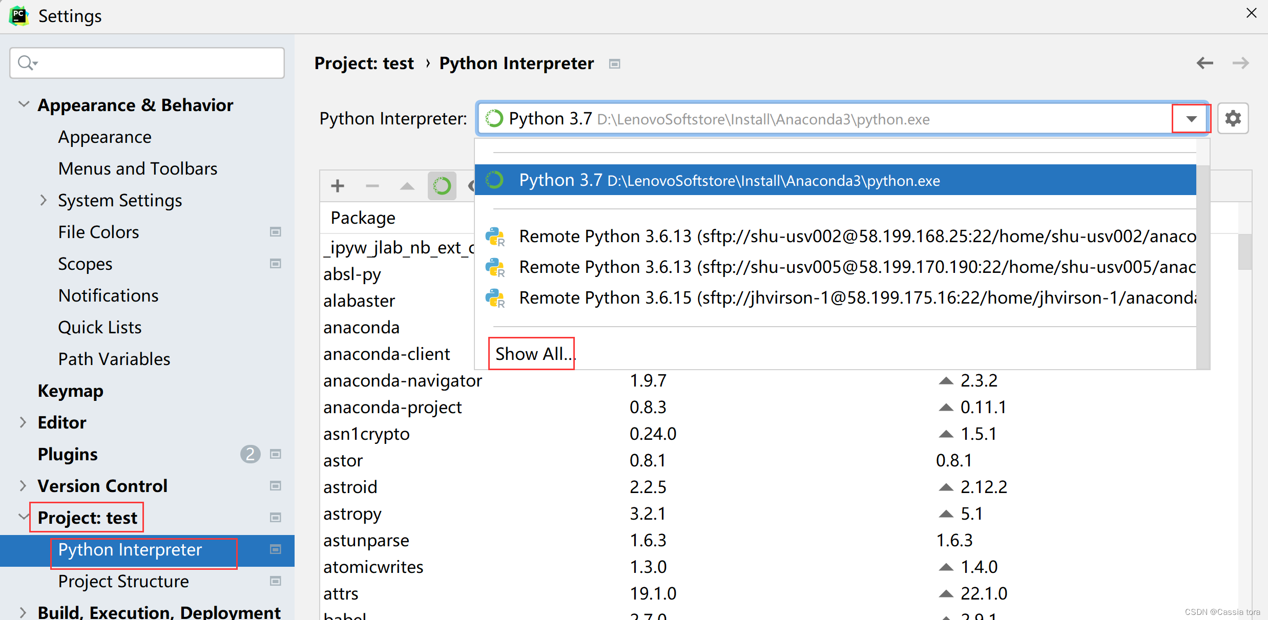Select Remote Python 3.6.13 shu-usv002 interpreter
This screenshot has height=620, width=1268.
(x=835, y=237)
